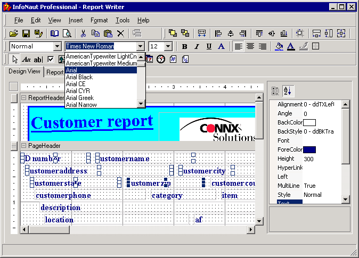The height and width of the screenshot is (258, 359).
Task: Collapse the PageHeader section
Action: (x=23, y=145)
